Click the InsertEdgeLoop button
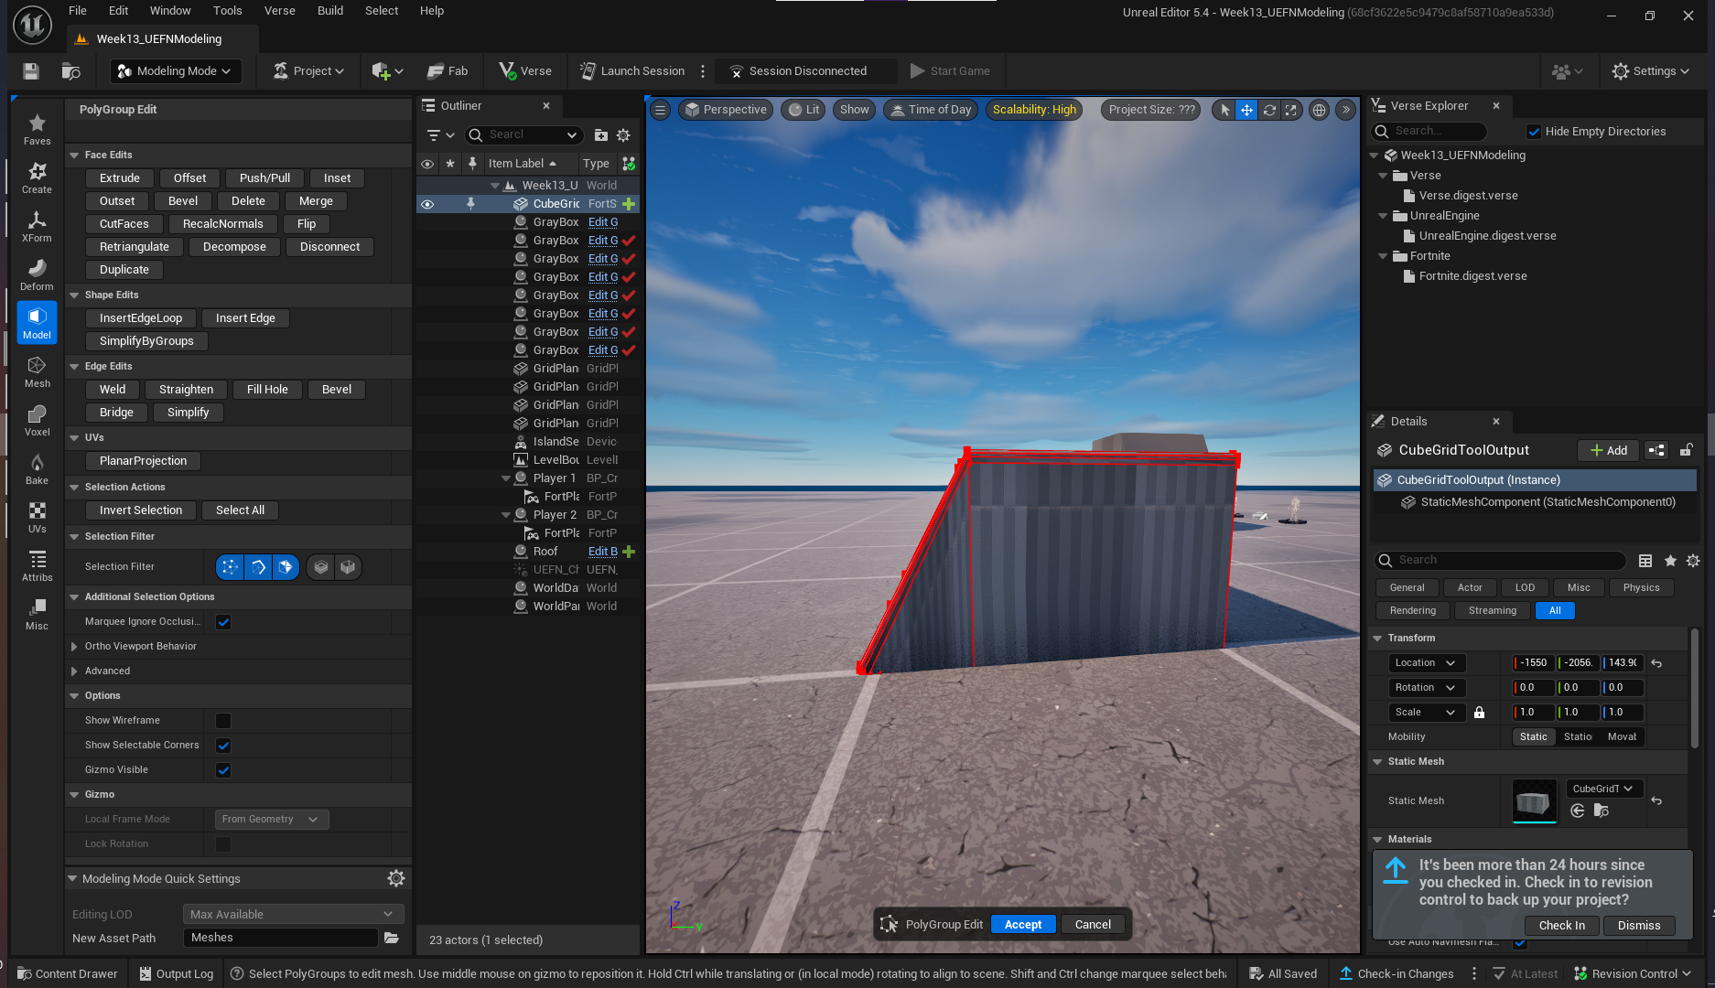The image size is (1715, 988). click(141, 318)
